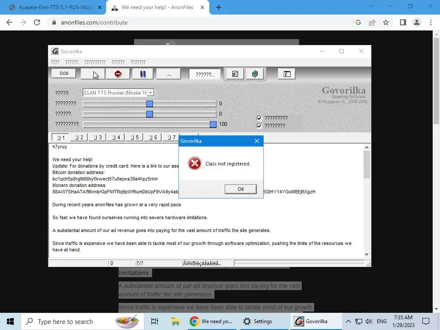Click the second slider thumb showing 0
This screenshot has width=440, height=330.
[x=150, y=114]
